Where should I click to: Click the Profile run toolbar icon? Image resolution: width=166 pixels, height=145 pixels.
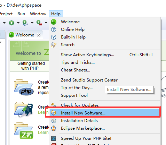click(25, 23)
